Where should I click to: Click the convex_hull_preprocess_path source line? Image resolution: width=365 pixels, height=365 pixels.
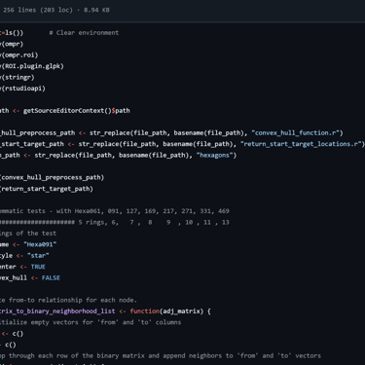coord(52,177)
